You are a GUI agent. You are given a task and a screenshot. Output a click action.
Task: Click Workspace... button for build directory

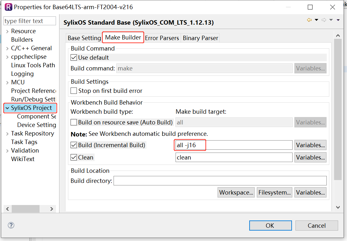236,192
